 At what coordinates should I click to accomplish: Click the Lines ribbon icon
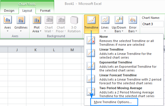105,20
